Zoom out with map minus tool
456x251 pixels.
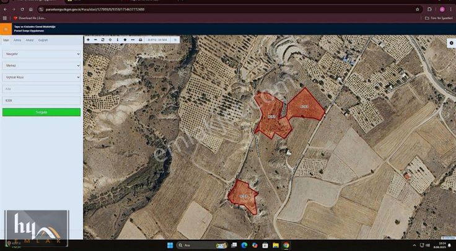[95, 40]
